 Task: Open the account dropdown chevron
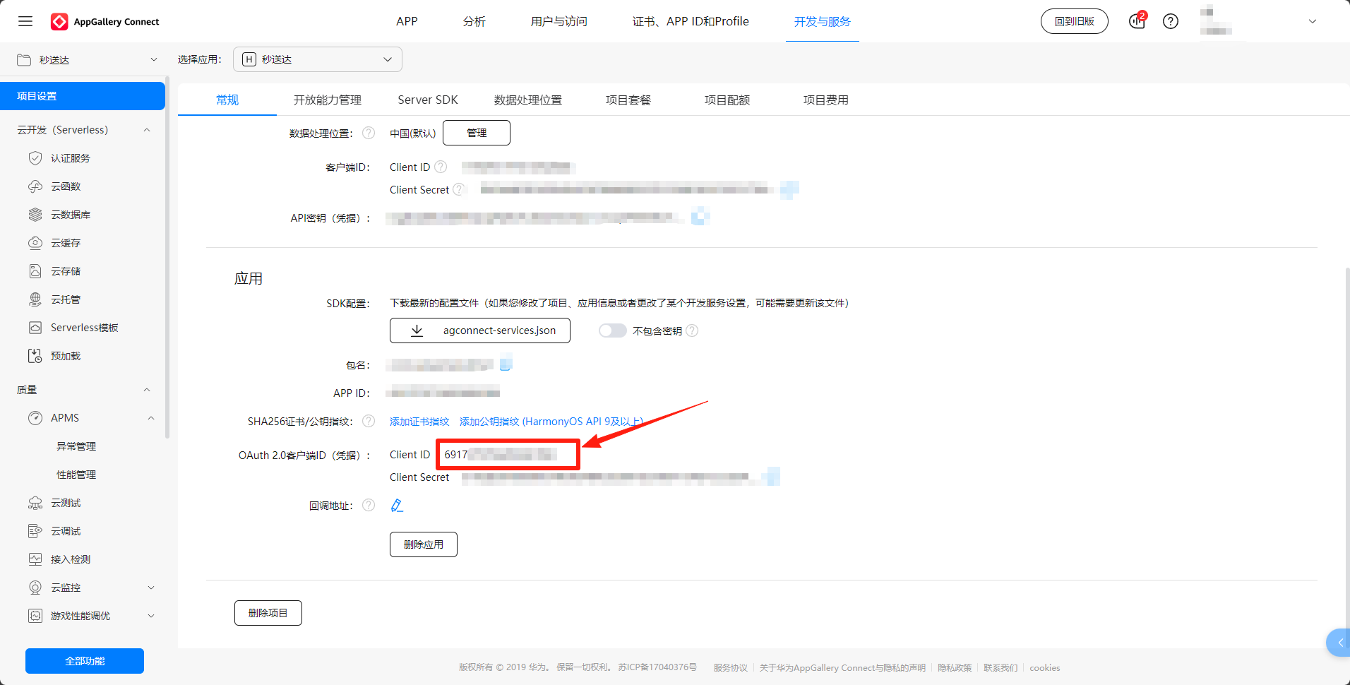click(1313, 21)
